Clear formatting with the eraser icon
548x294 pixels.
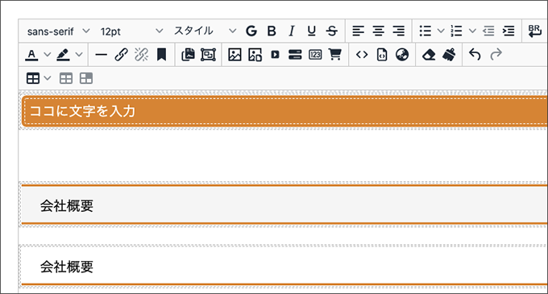[x=429, y=55]
